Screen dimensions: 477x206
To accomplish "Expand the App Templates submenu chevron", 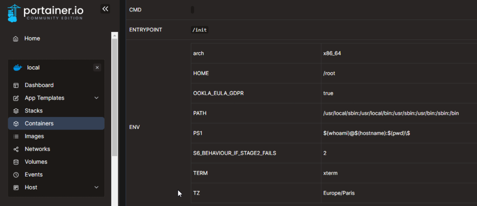I will [96, 98].
